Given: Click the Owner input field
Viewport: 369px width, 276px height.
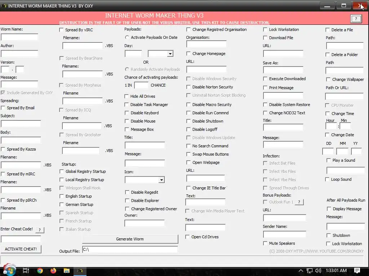Looking at the screenshot, I should 145,223.
